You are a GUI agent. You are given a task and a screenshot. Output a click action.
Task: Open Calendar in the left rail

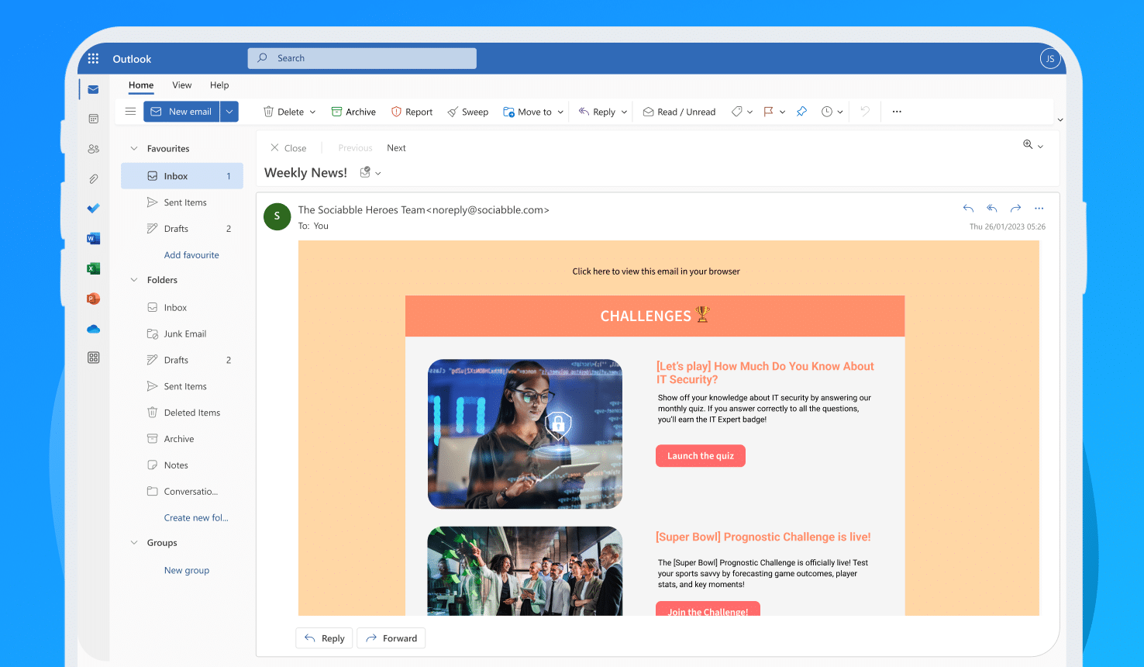93,119
